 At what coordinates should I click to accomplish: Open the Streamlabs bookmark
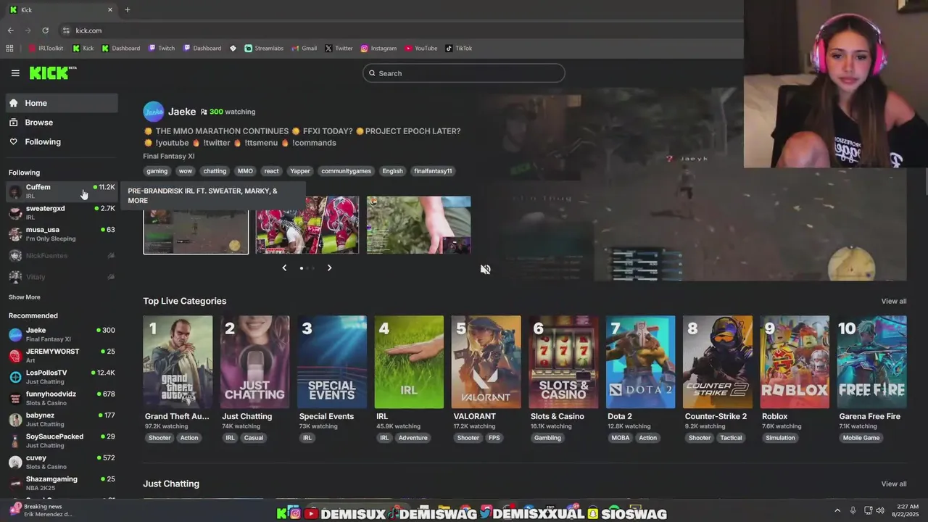pyautogui.click(x=264, y=49)
